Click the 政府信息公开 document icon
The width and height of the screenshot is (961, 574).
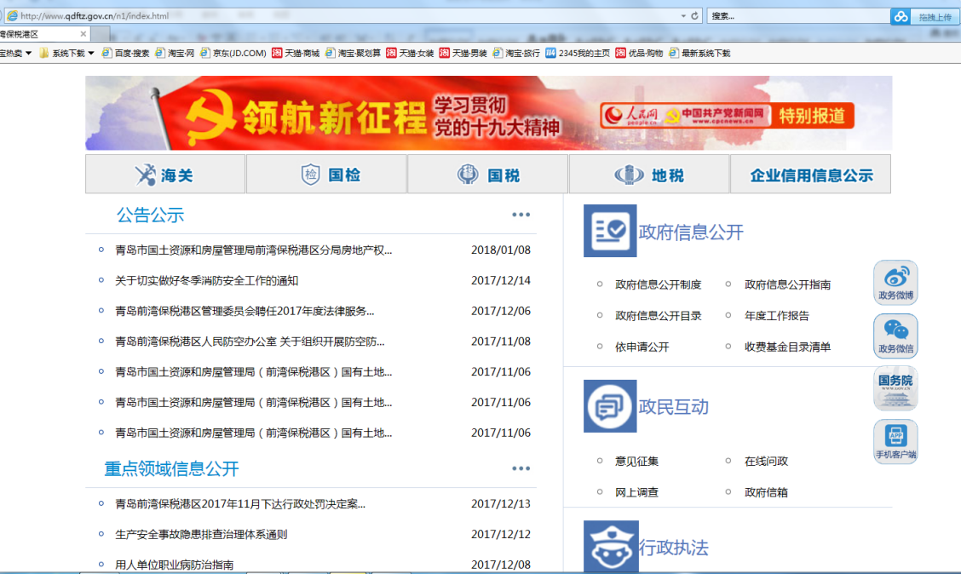click(610, 231)
